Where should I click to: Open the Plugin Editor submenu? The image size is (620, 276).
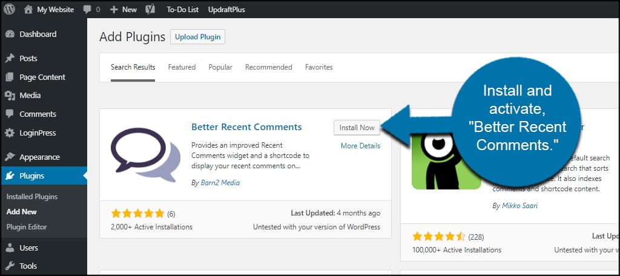(x=27, y=227)
